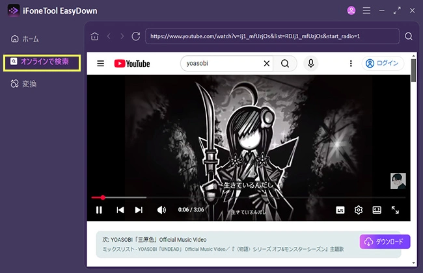
Task: Toggle theater mode in player
Action: pos(377,210)
